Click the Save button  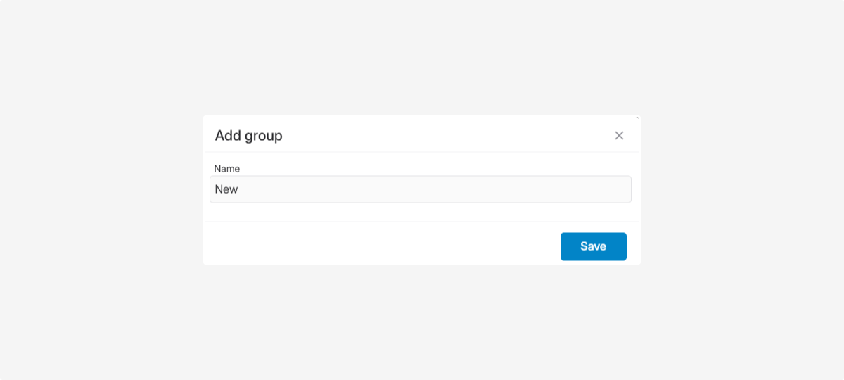[x=593, y=246]
